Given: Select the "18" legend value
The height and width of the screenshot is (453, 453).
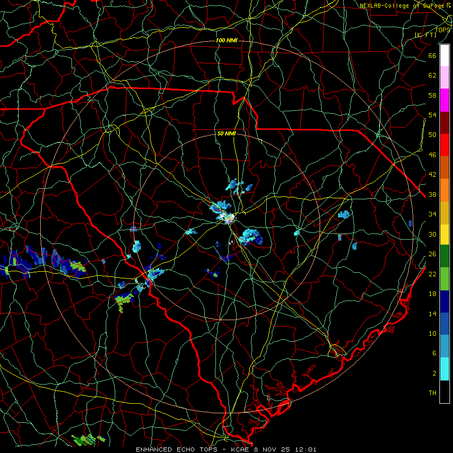Looking at the screenshot, I should (x=432, y=294).
